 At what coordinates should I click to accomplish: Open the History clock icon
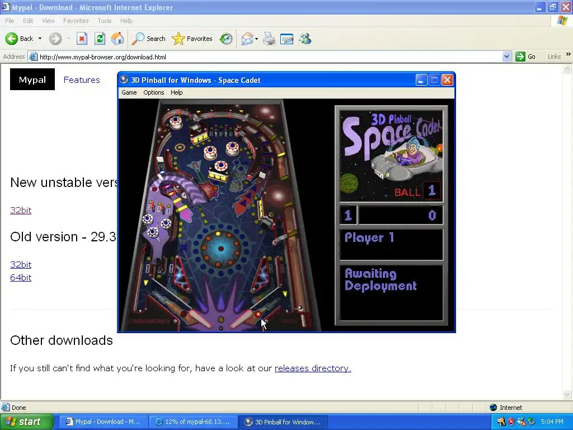tap(226, 39)
